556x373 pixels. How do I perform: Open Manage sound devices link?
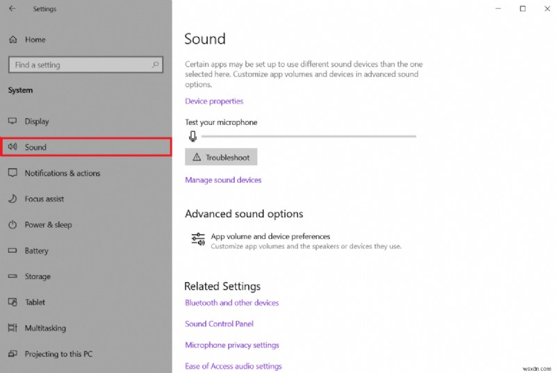223,180
